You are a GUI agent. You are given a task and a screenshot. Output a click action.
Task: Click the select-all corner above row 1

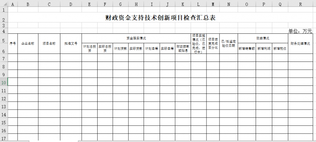4,5
